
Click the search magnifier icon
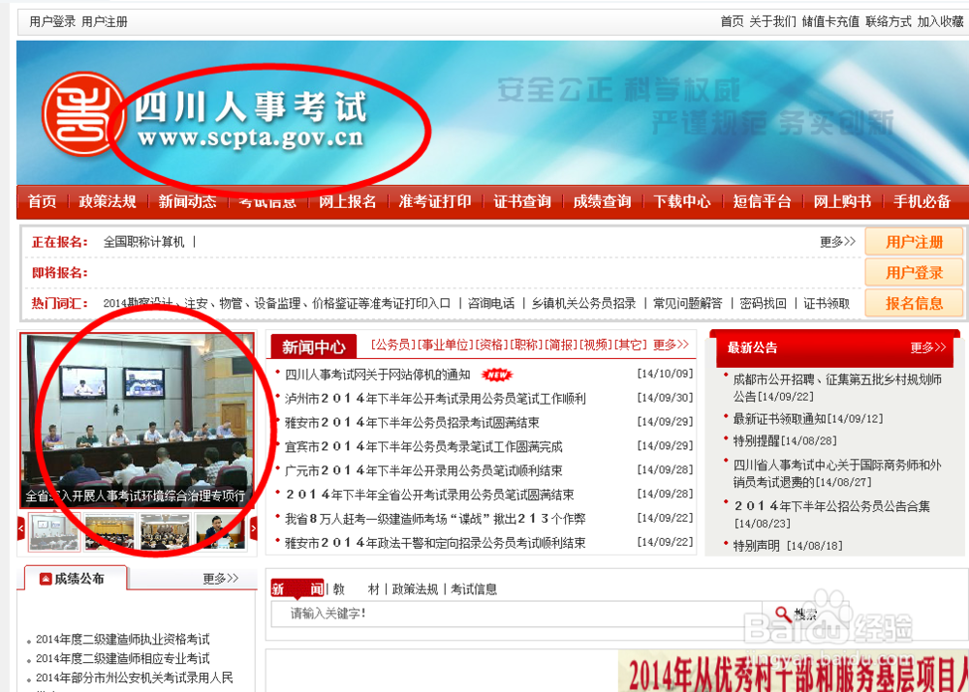pos(782,614)
